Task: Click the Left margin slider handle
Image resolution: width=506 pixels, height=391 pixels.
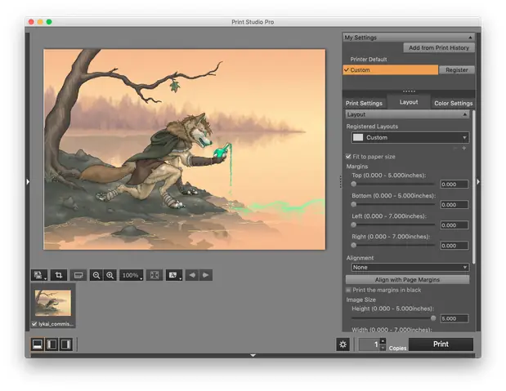Action: [x=354, y=224]
